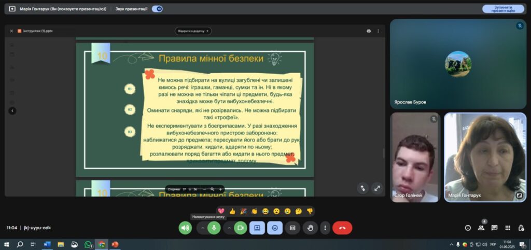Send sad face reaction
This screenshot has width=531, height=250.
tap(287, 212)
